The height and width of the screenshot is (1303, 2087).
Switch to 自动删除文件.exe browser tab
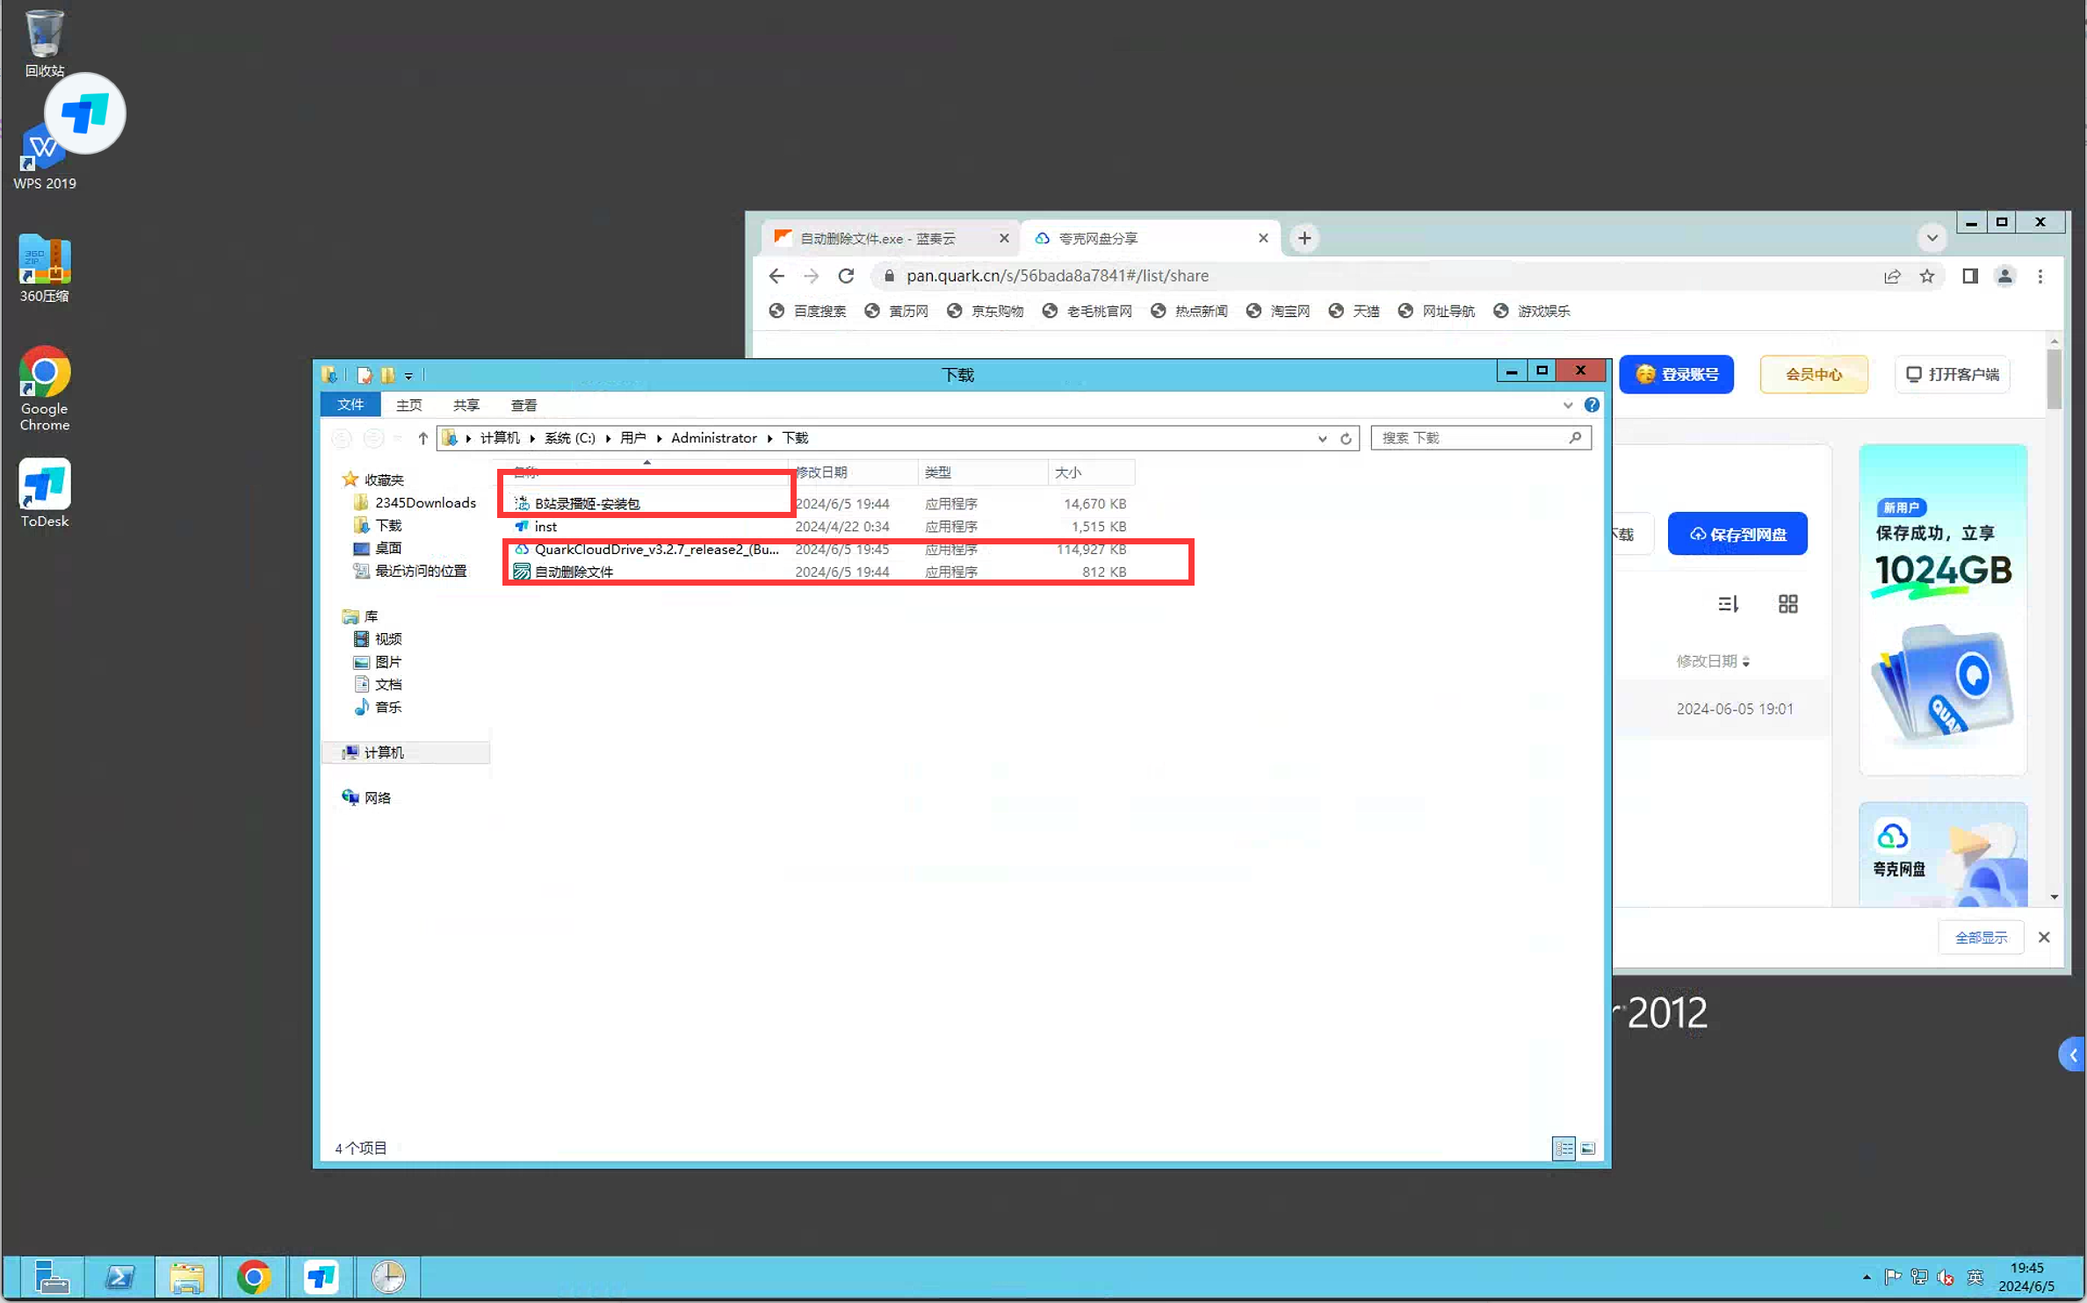(878, 239)
